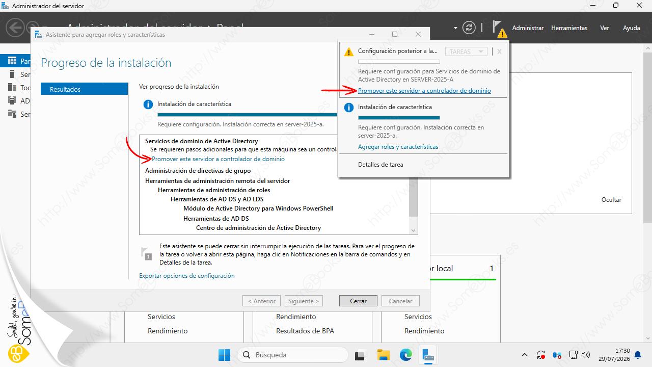652x367 pixels.
Task: Open the volume speaker tray icon
Action: click(586, 355)
